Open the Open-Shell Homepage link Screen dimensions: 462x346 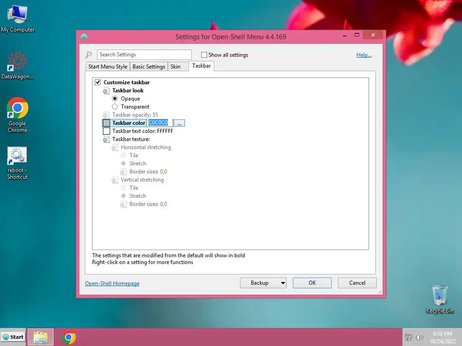[x=112, y=283]
